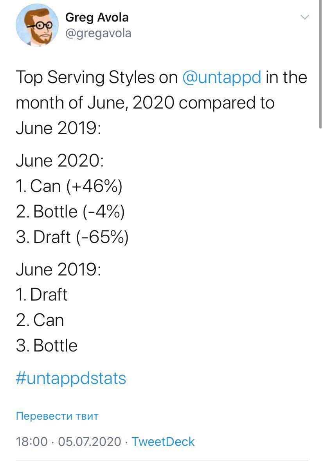Click the 'Top Serving Styles on' text
The height and width of the screenshot is (462, 324).
coord(97,78)
